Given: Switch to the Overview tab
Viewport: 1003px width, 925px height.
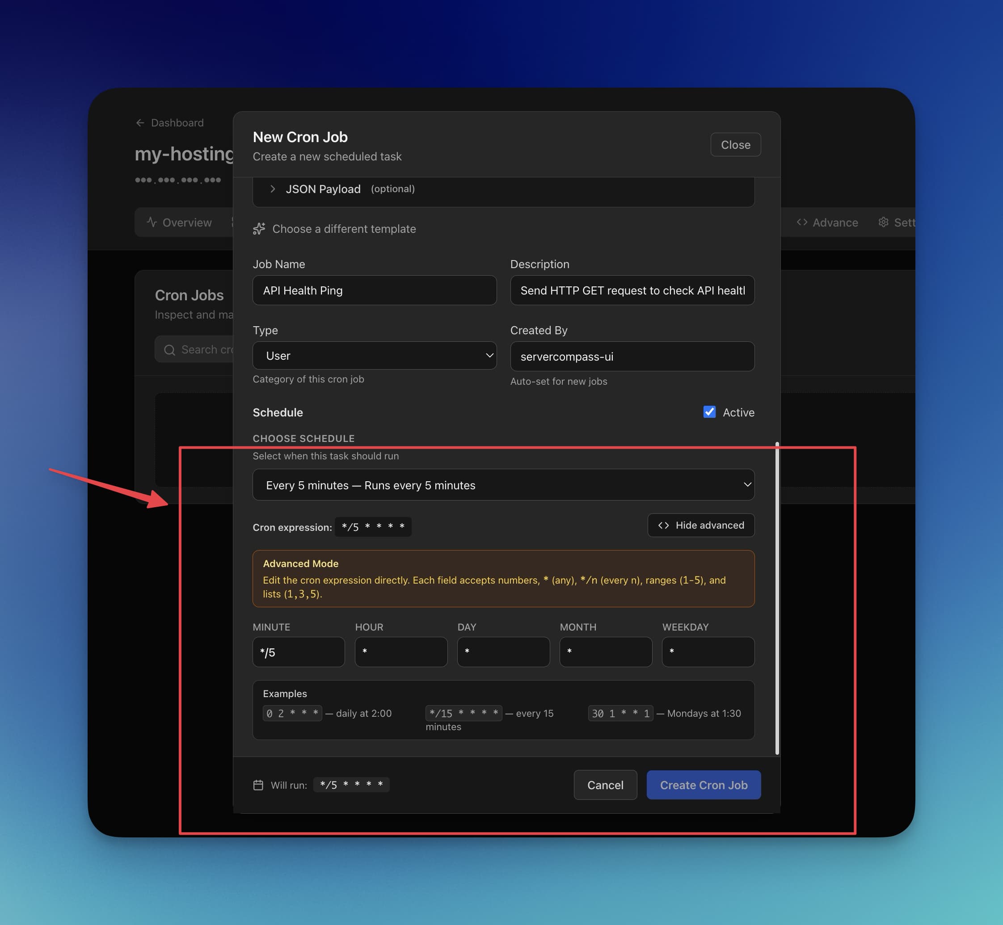Looking at the screenshot, I should pyautogui.click(x=179, y=222).
